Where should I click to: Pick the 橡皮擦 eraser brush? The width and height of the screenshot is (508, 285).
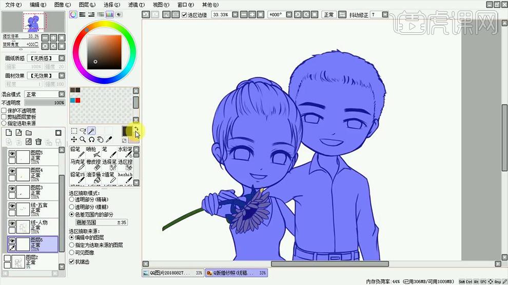pyautogui.click(x=94, y=165)
